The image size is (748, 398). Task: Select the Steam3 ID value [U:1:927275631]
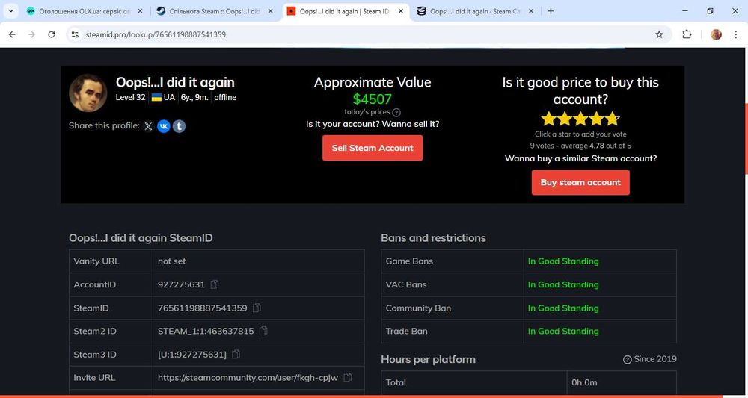click(192, 355)
